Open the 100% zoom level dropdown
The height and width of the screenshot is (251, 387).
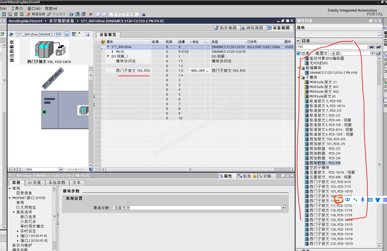[x=61, y=169]
